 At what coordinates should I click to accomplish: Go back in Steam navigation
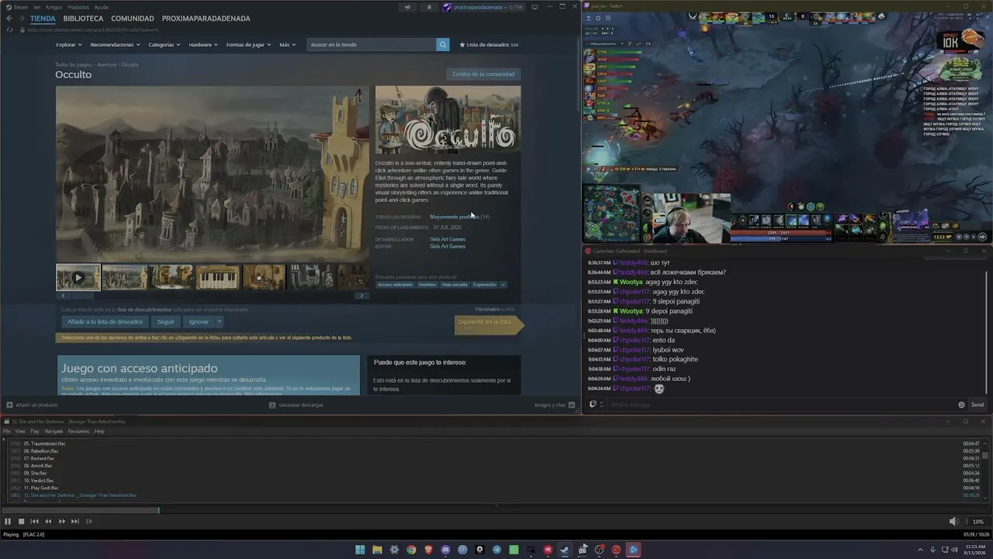(9, 19)
